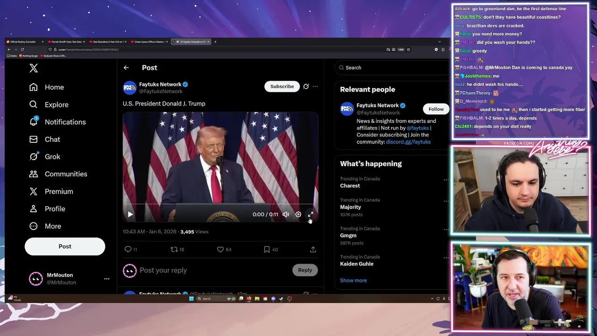
Task: Click the Grok explain icon beside Subscribe
Action: (x=306, y=86)
